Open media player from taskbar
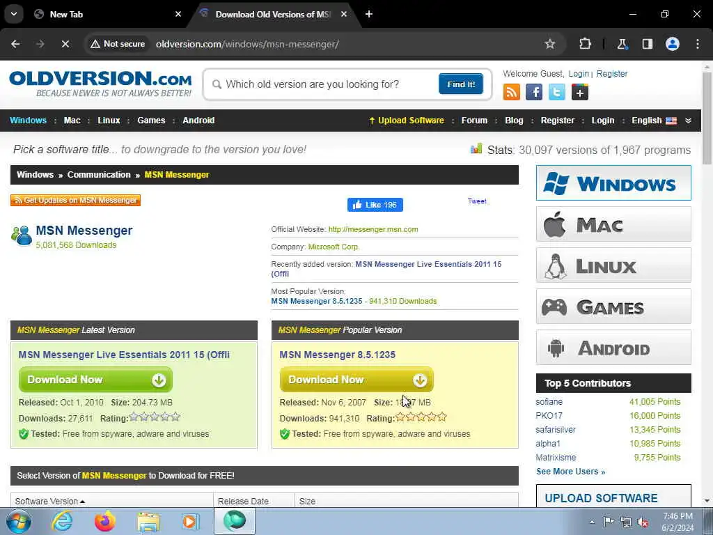This screenshot has width=713, height=535. tap(190, 521)
